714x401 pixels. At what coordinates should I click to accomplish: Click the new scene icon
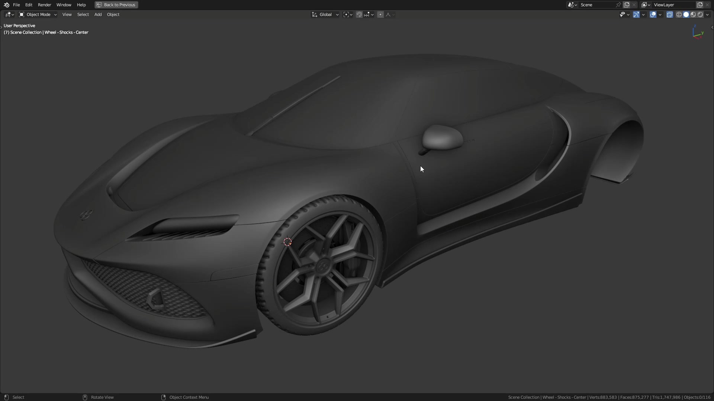pyautogui.click(x=627, y=5)
